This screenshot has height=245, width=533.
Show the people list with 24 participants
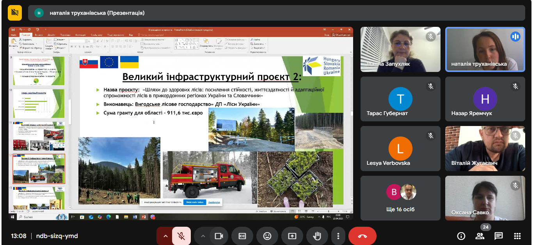click(x=480, y=236)
